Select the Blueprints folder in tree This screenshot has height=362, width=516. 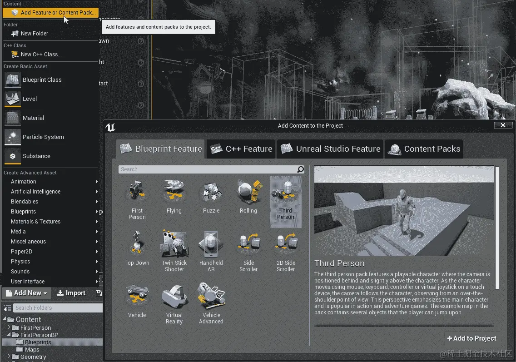[38, 342]
